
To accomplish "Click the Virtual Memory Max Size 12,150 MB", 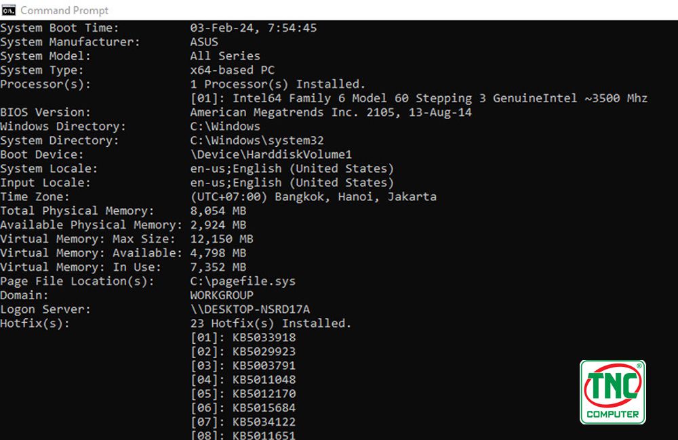I will coord(222,239).
